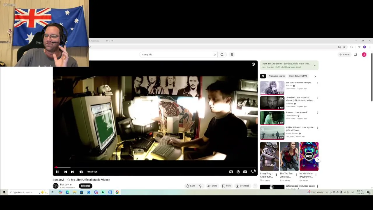Expand the Next: Zombie mix panel
Viewport: 373px width, 210px height.
[x=314, y=65]
